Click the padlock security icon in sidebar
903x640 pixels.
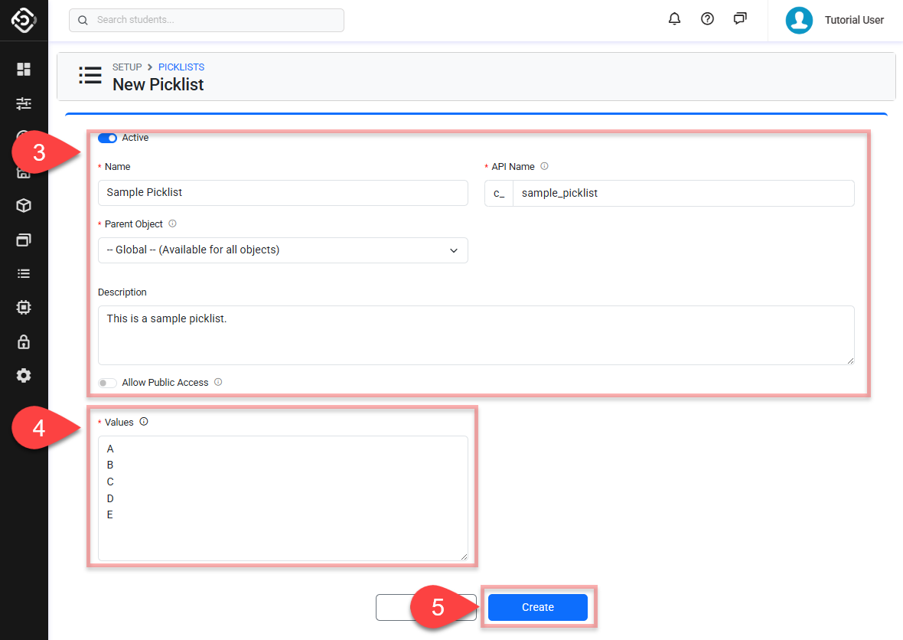[24, 341]
